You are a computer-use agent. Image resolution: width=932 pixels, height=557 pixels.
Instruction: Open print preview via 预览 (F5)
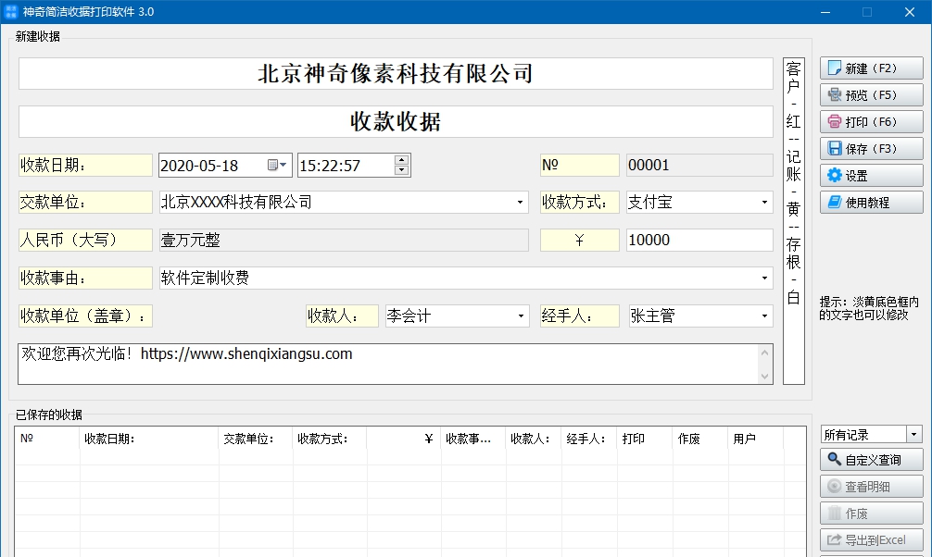pos(869,94)
